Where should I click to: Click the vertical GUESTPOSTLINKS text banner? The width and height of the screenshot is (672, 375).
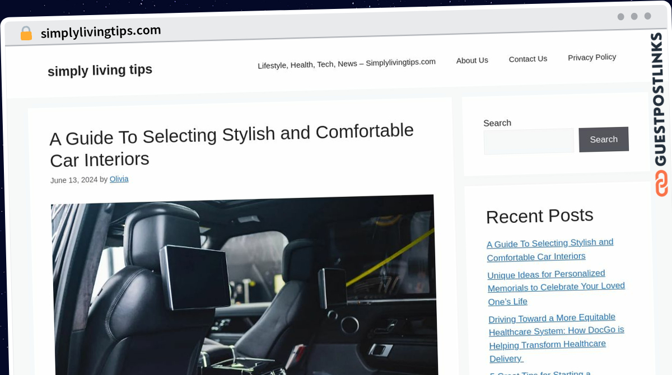[x=659, y=100]
